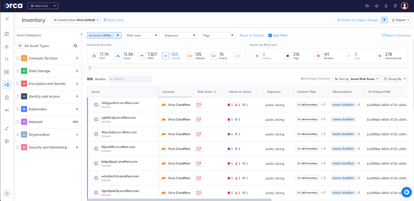
Task: Check the Data Storage checkbox
Action: (x=18, y=71)
